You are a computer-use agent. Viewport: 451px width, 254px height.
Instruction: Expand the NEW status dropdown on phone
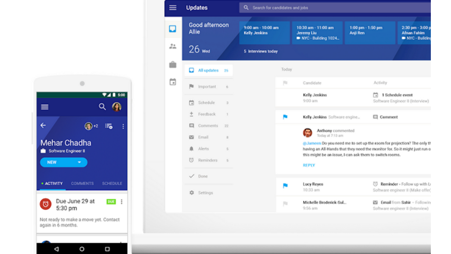(x=63, y=162)
